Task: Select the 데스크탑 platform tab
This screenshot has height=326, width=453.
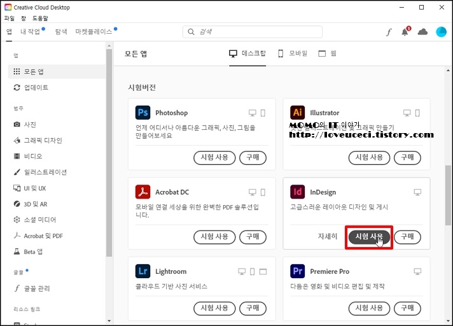Action: click(247, 53)
